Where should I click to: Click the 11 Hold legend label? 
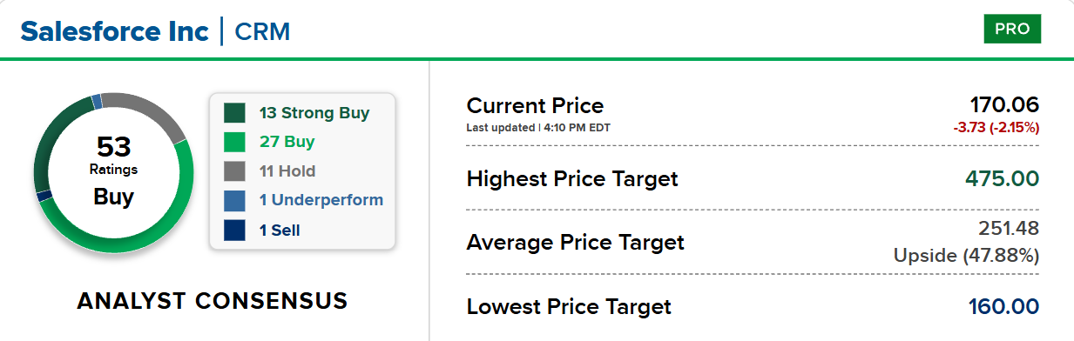(287, 171)
